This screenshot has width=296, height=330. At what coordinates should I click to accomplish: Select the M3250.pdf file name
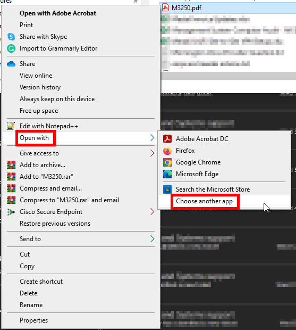187,8
